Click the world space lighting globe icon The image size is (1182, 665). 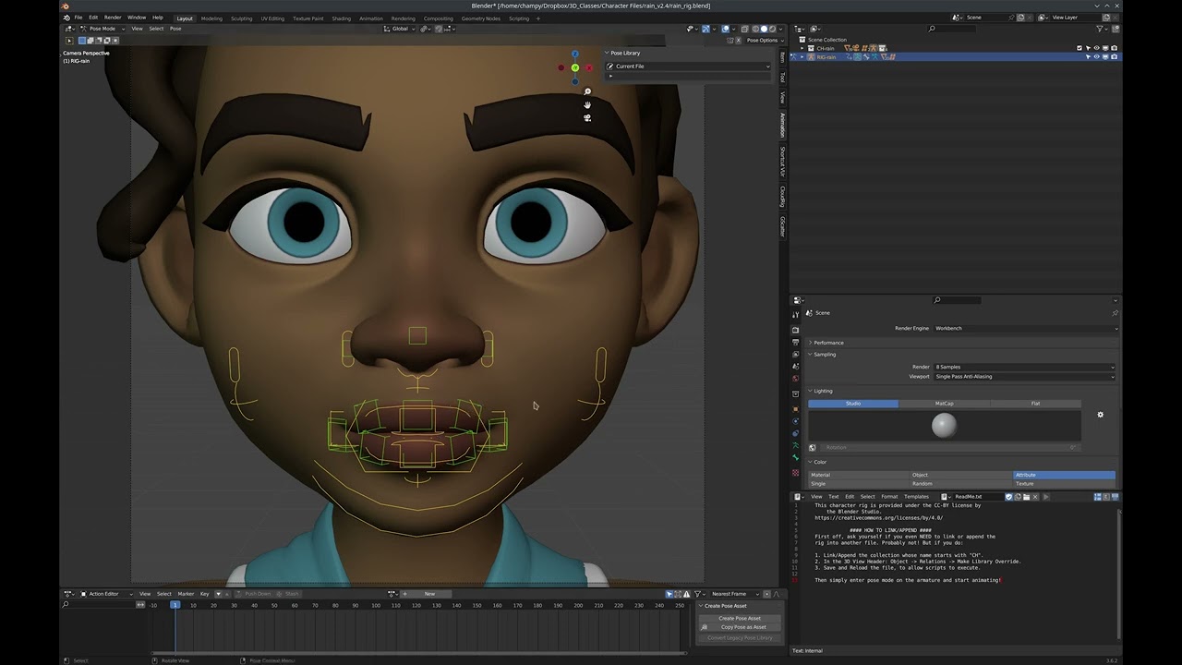coord(813,447)
